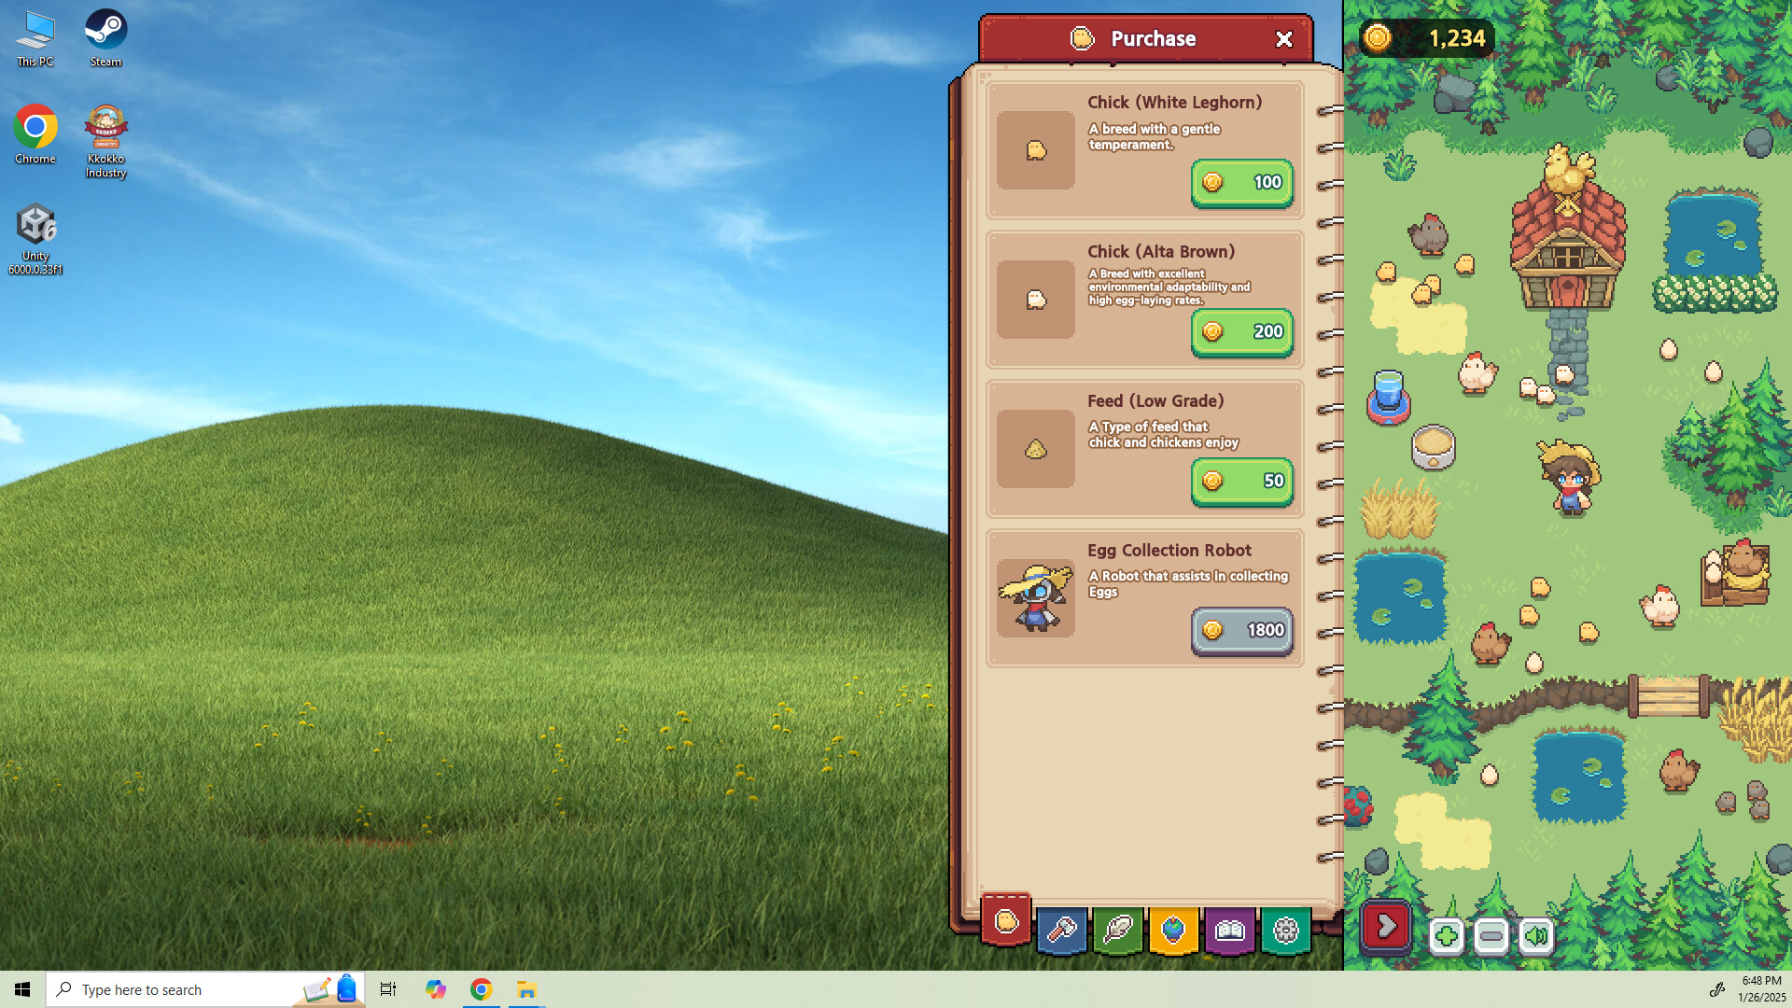Click the Chick (Alta Brown) title
Image resolution: width=1792 pixels, height=1008 pixels.
pos(1161,252)
